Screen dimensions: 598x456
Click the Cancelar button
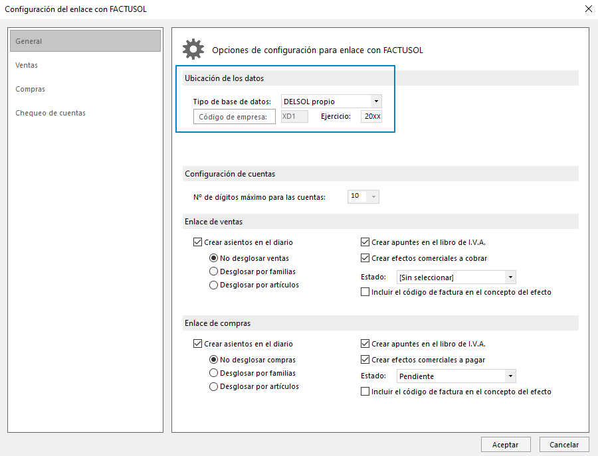564,445
